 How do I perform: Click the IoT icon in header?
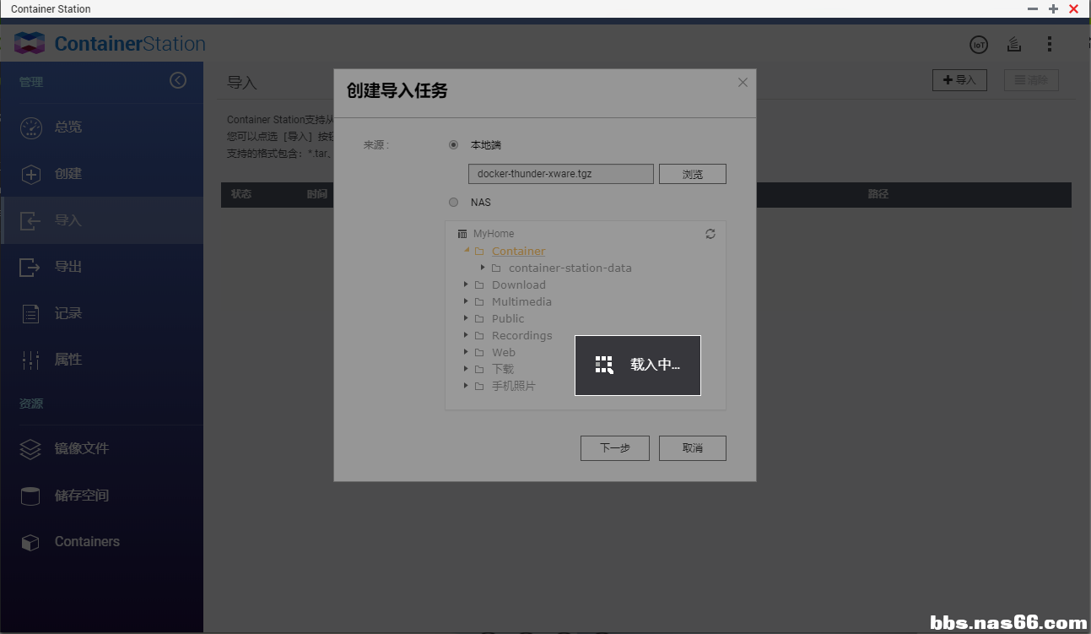coord(978,45)
